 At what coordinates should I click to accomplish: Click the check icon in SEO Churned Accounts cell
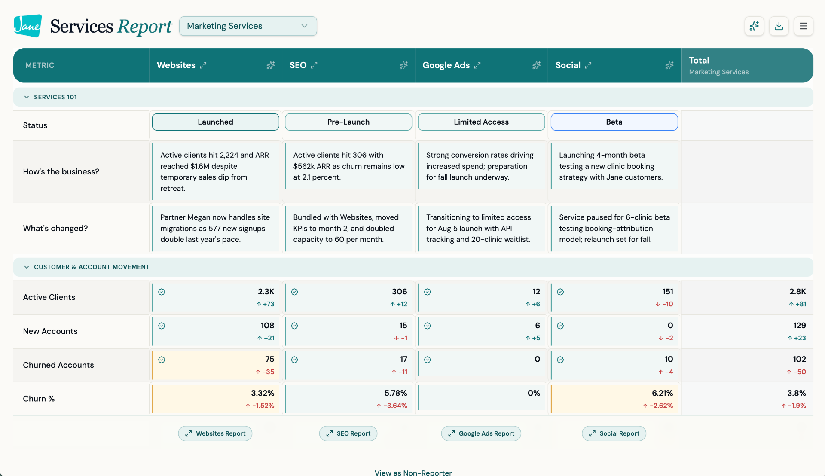294,360
